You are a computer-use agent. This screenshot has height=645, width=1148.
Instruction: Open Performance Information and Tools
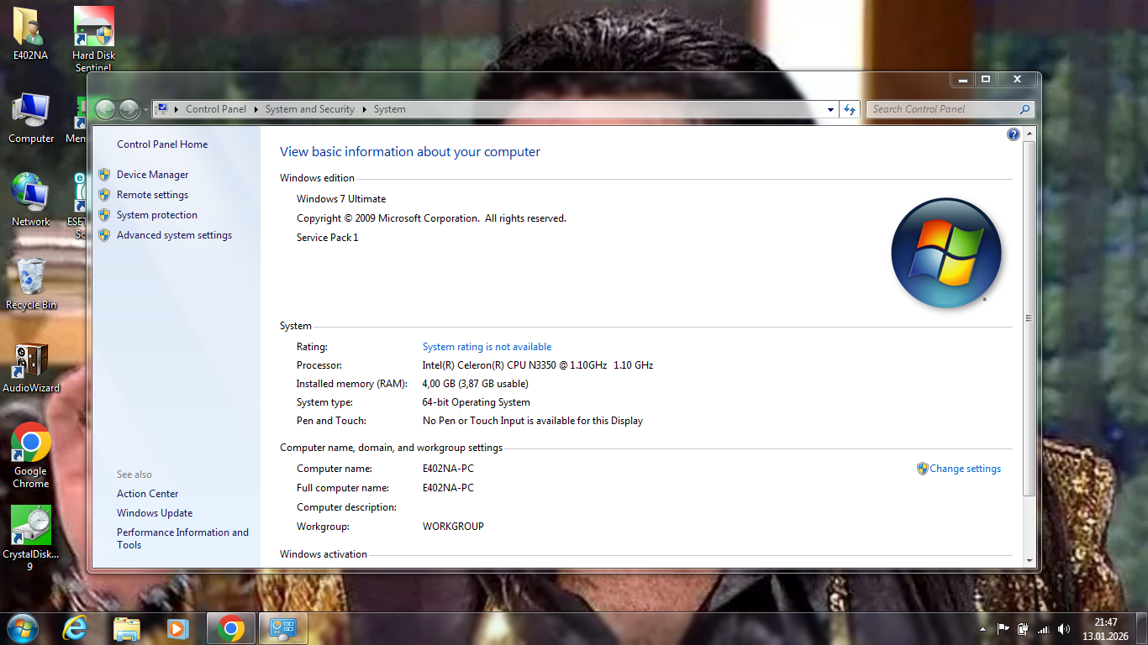pyautogui.click(x=182, y=538)
